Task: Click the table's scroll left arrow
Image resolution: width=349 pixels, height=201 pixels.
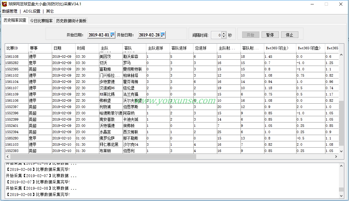Action: tap(8, 156)
